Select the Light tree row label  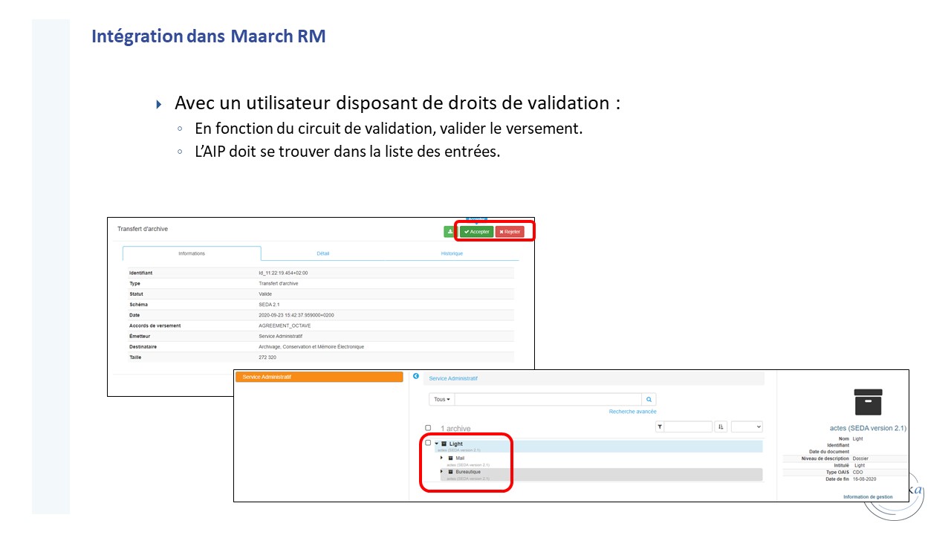[455, 444]
